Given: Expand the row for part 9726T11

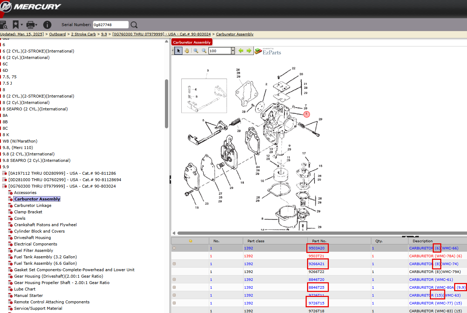Looking at the screenshot, I should (x=174, y=295).
